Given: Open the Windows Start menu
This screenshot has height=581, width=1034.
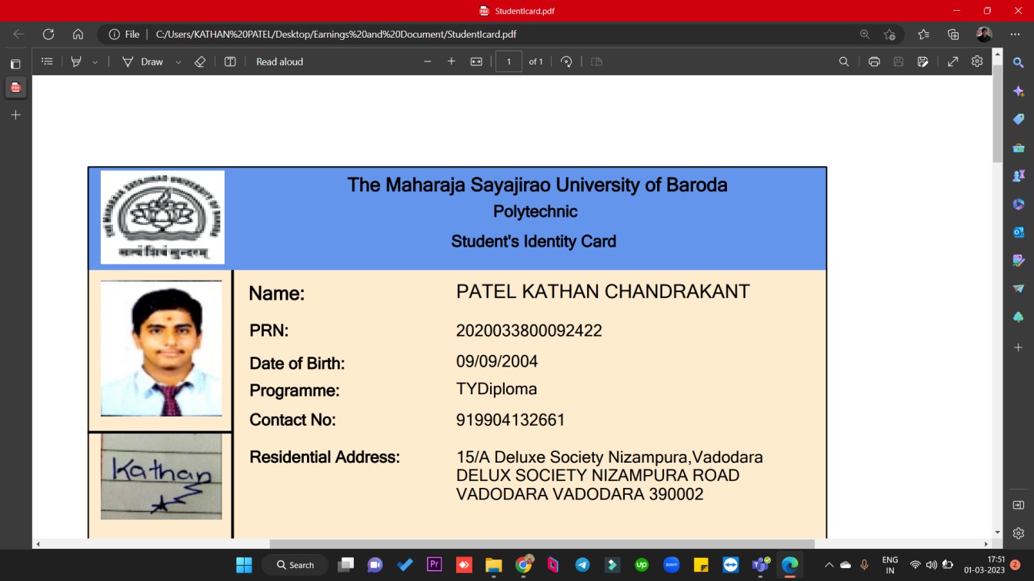Looking at the screenshot, I should [244, 565].
